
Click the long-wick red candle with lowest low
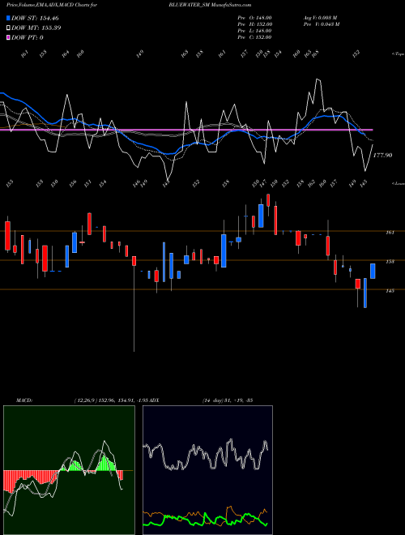134,261
